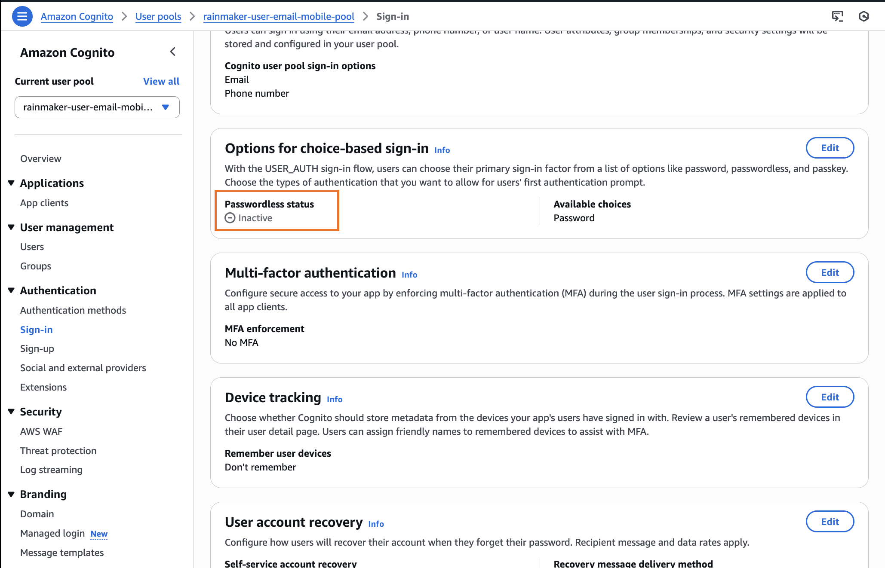Open Threat protection settings

click(58, 450)
